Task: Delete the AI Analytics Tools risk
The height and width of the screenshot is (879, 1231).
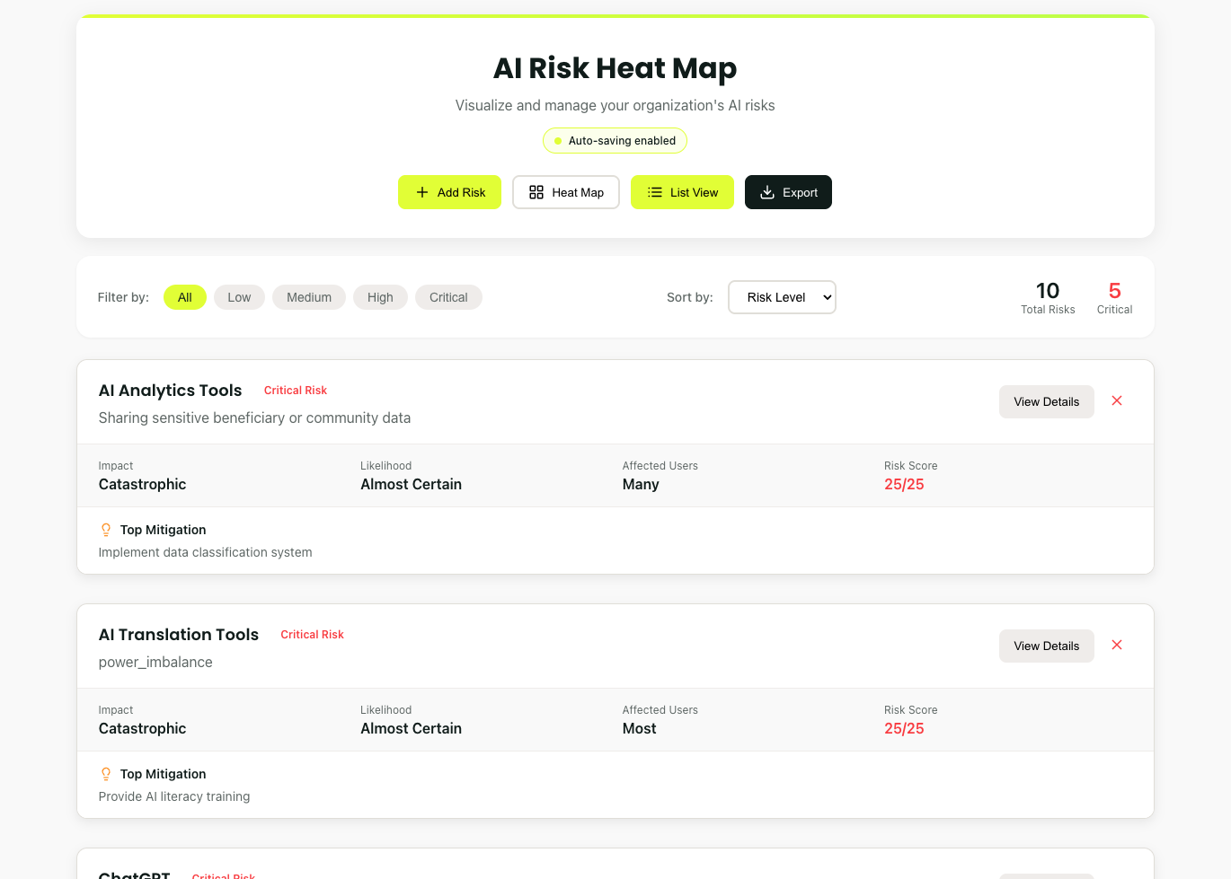Action: (1117, 401)
